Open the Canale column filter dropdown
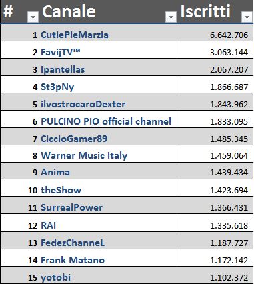 [x=171, y=17]
